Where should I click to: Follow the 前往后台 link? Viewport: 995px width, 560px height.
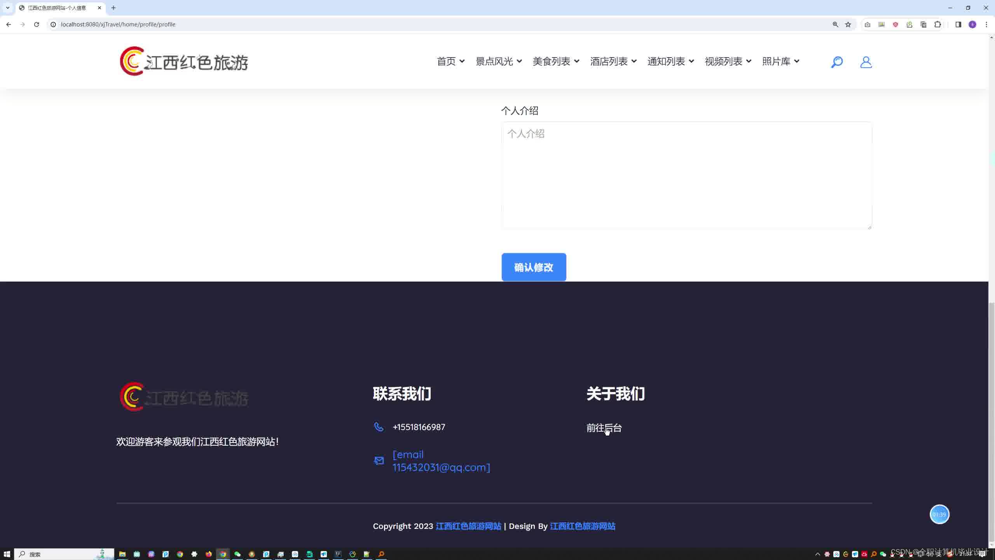604,428
